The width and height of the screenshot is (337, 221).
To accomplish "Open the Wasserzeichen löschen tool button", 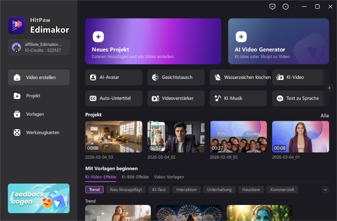I will point(238,77).
